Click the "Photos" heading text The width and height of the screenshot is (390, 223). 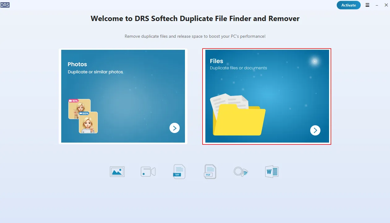tap(77, 64)
